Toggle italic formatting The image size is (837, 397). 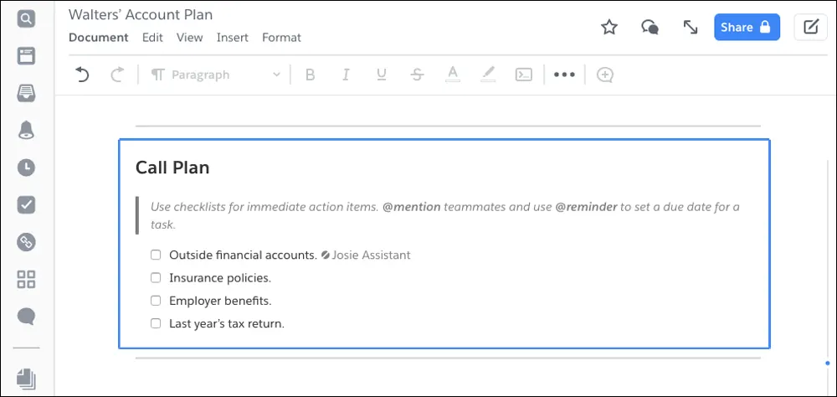(346, 75)
